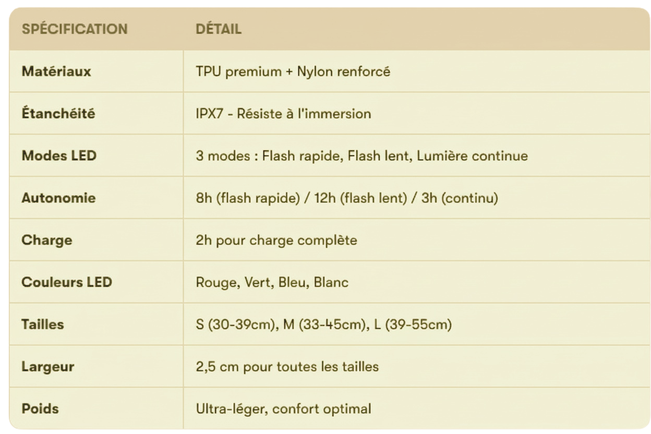
Task: Click the 3 modes flash description
Action: click(361, 155)
